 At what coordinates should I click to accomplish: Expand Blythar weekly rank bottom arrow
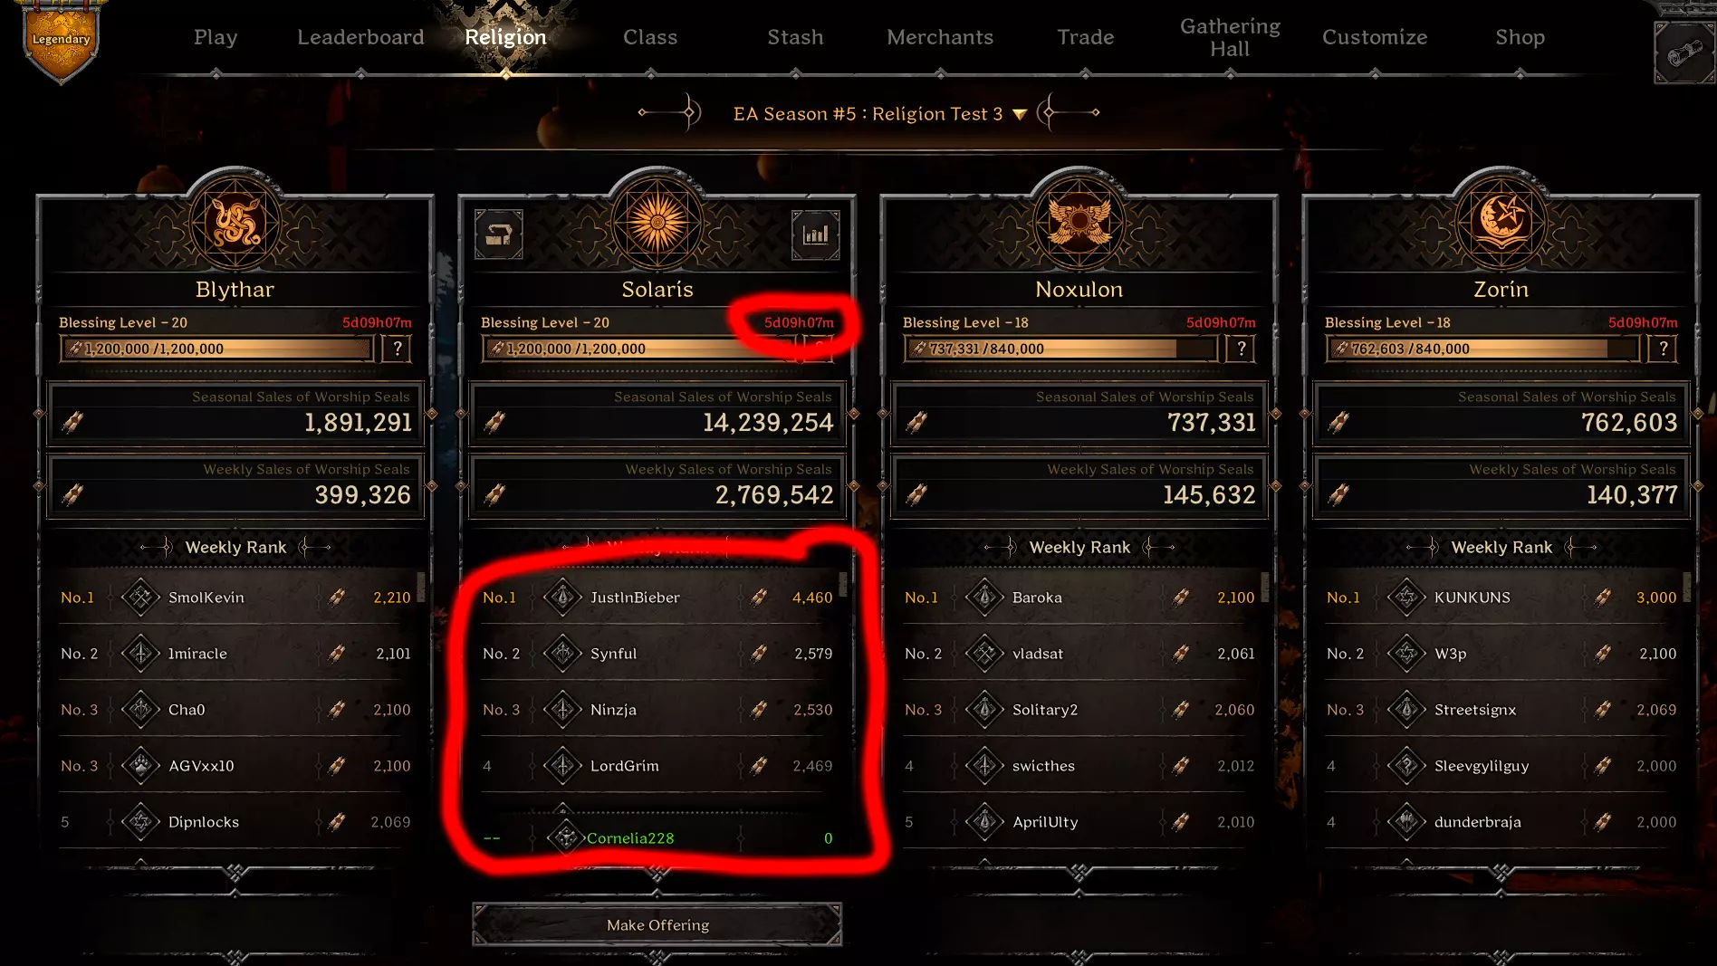235,873
